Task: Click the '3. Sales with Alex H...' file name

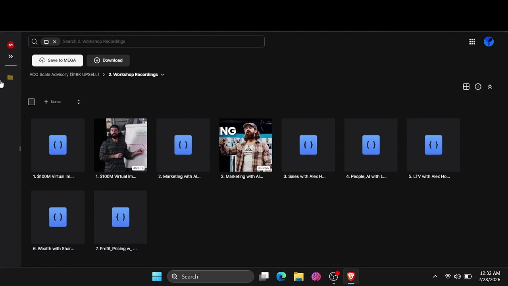Action: tap(304, 176)
